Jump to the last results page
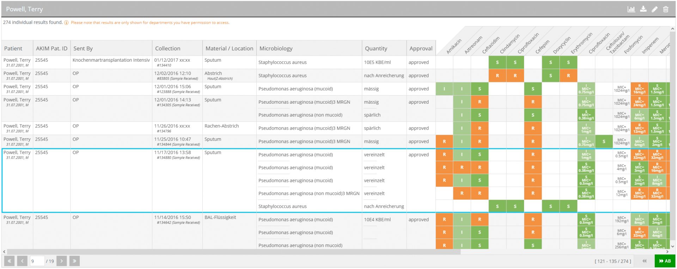Screen dimensions: 677x269 point(74,261)
